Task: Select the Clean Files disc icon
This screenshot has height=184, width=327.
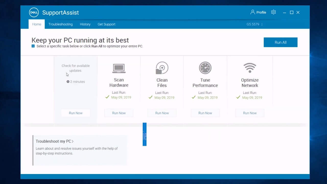Action: click(x=162, y=68)
